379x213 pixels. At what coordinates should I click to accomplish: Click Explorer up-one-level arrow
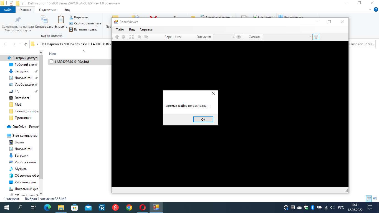(26, 44)
